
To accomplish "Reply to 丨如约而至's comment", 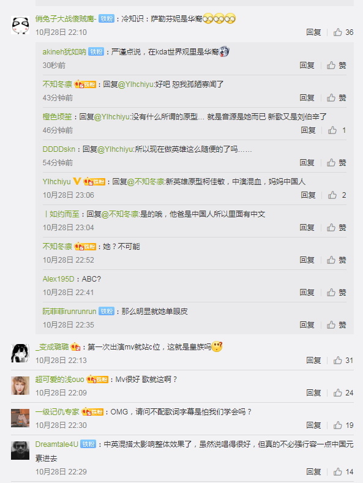I will (307, 228).
